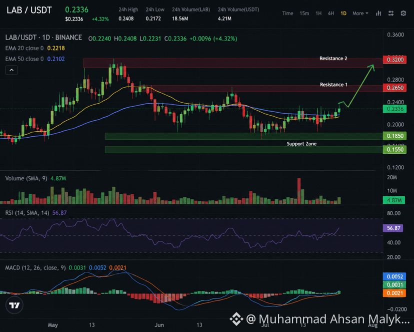Click the Resistance 2 text label
The width and height of the screenshot is (414, 332).
[333, 59]
